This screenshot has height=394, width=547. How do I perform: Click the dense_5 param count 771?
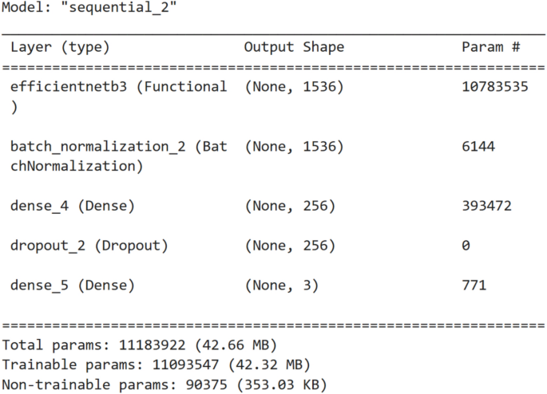point(474,286)
